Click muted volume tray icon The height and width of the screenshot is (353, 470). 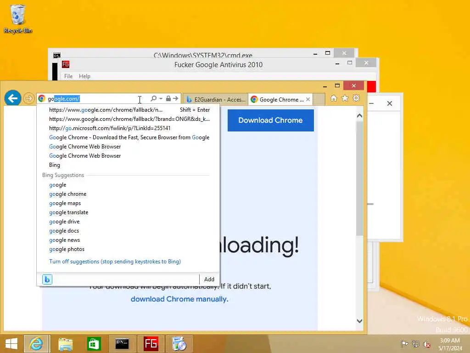(x=426, y=344)
